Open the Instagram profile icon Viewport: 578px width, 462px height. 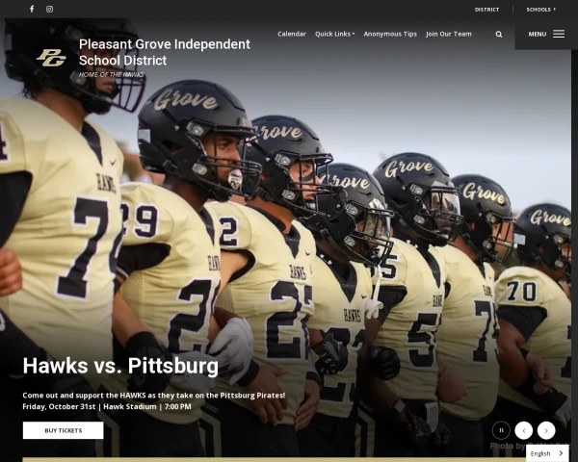(49, 9)
